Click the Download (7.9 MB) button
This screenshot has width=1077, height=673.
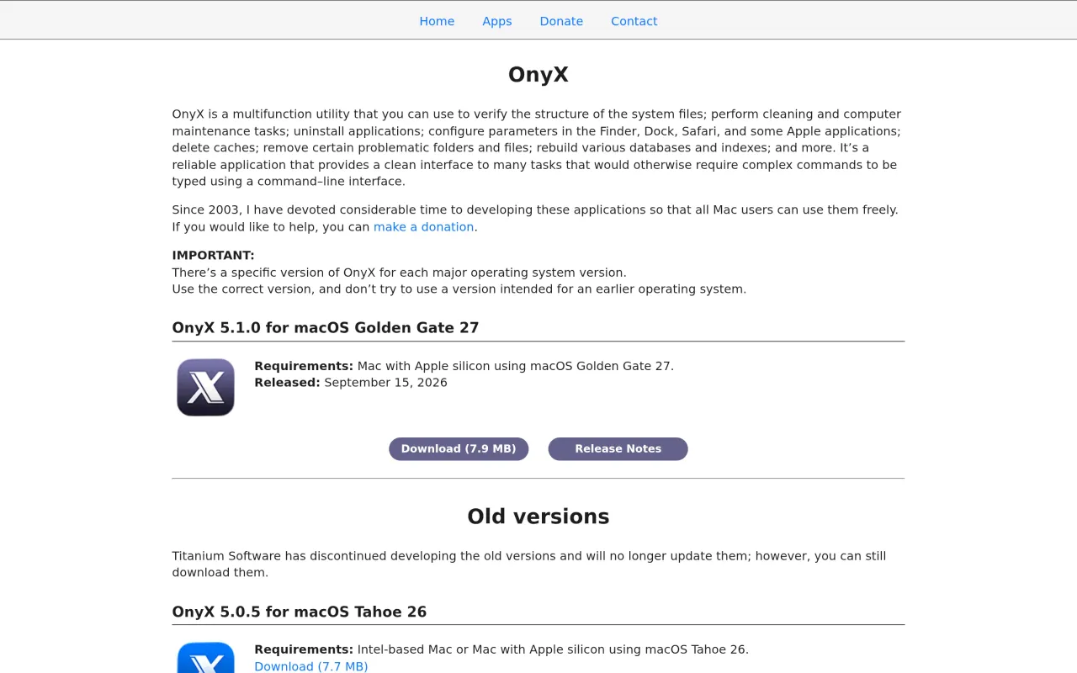[459, 449]
